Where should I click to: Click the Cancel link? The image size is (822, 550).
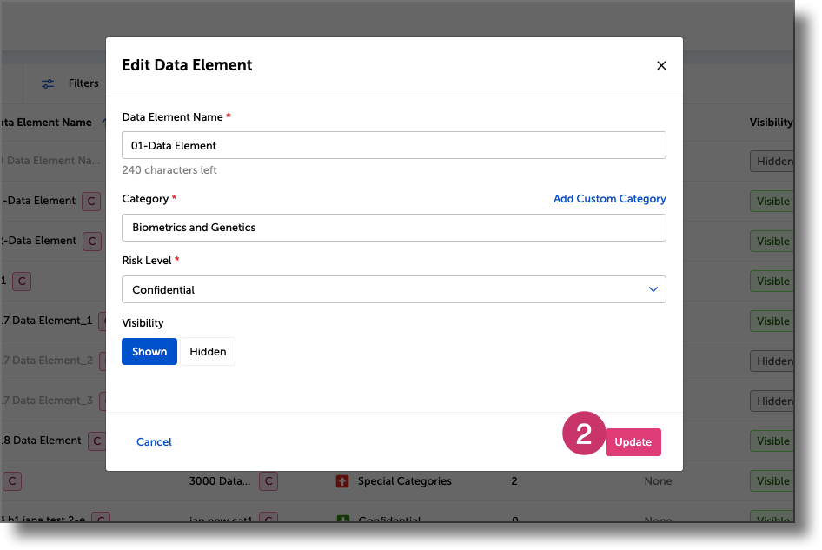154,441
